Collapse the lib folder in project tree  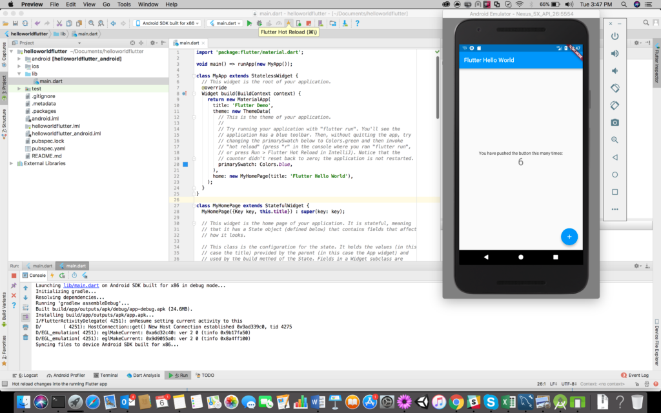[19, 74]
